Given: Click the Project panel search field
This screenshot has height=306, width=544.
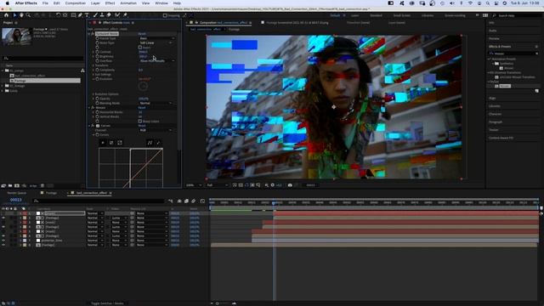Looking at the screenshot, I should [42, 59].
